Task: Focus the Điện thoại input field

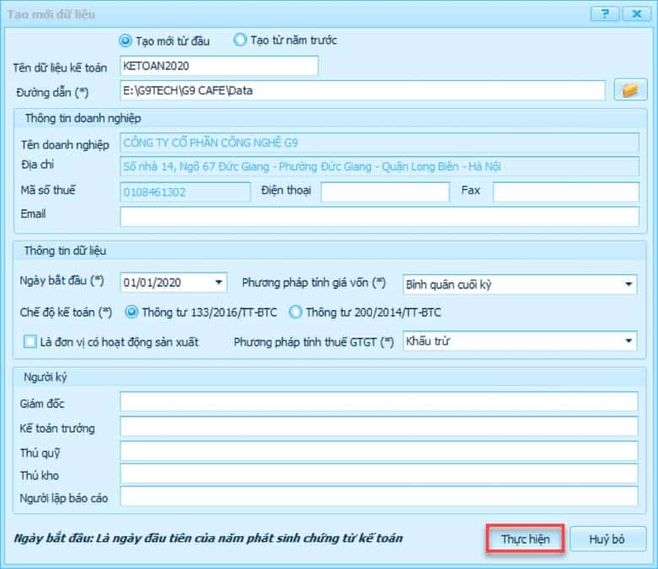Action: point(386,192)
